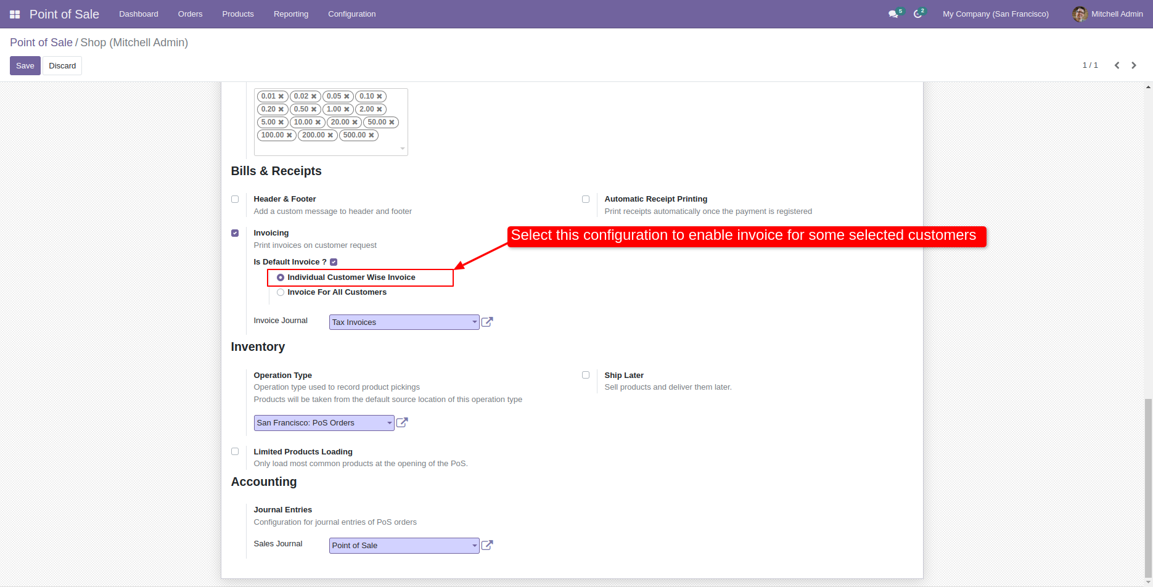Remove the 200.00 bill tag
1153x587 pixels.
[330, 135]
